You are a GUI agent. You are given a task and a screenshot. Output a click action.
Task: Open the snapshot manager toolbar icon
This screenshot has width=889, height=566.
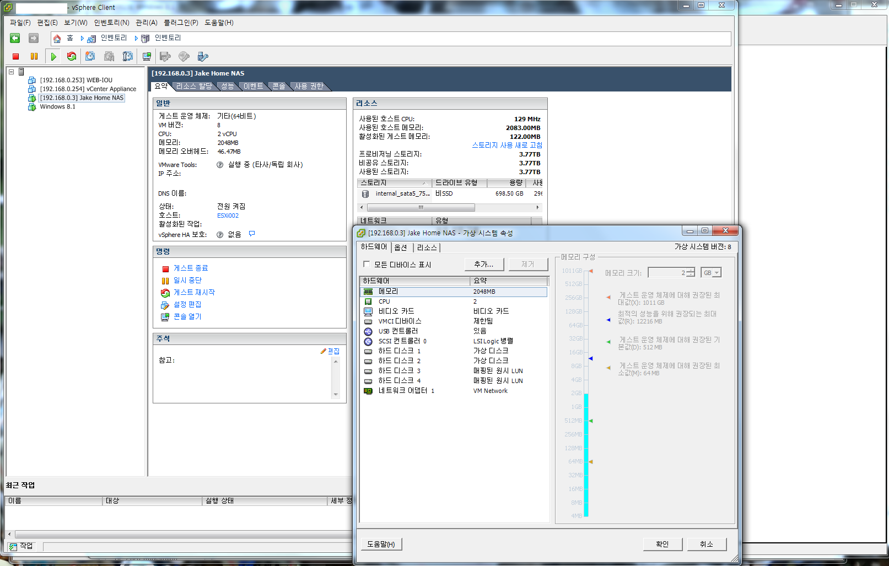128,56
